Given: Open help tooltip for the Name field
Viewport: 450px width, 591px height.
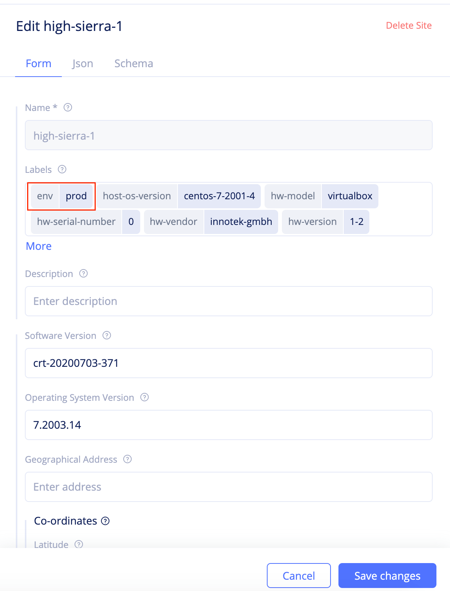Looking at the screenshot, I should click(x=68, y=108).
